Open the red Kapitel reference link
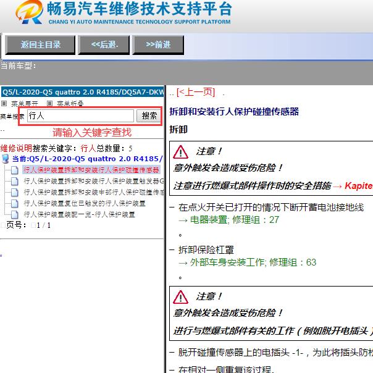 click(x=359, y=186)
